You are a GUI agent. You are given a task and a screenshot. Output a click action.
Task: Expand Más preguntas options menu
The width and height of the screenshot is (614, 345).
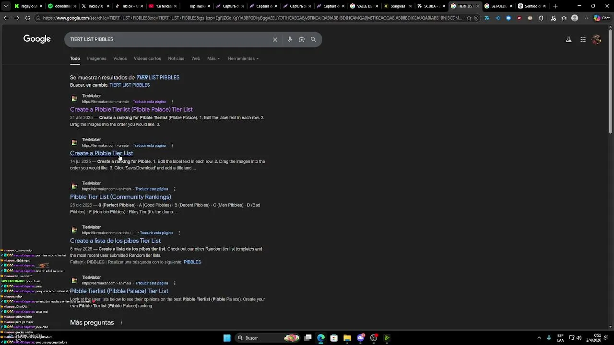(121, 322)
